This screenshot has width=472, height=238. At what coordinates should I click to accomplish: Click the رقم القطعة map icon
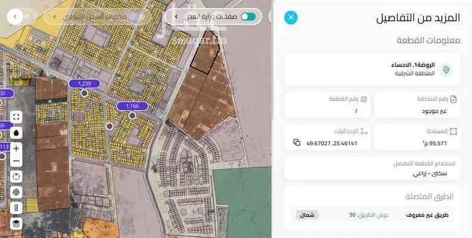[x=364, y=99]
